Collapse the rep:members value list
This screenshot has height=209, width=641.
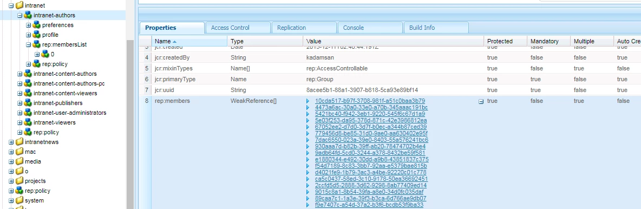481,102
